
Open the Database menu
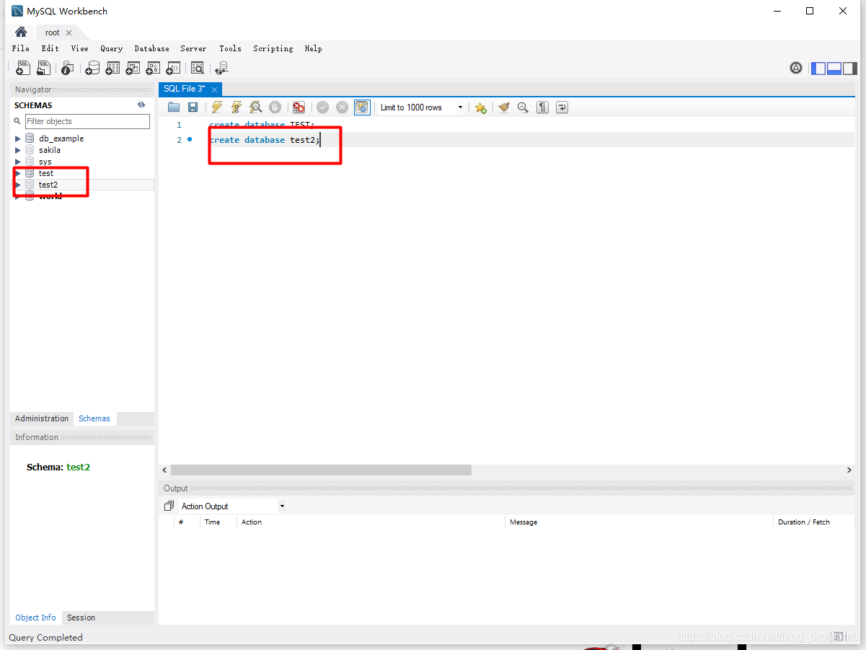pos(151,48)
